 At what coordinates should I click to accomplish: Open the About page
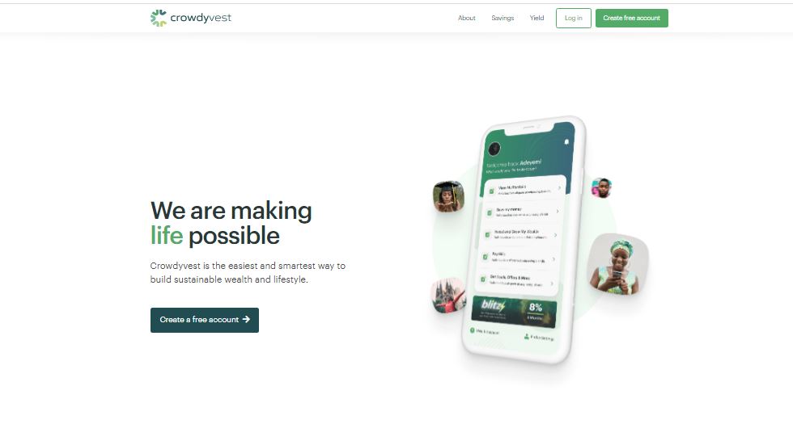tap(466, 18)
